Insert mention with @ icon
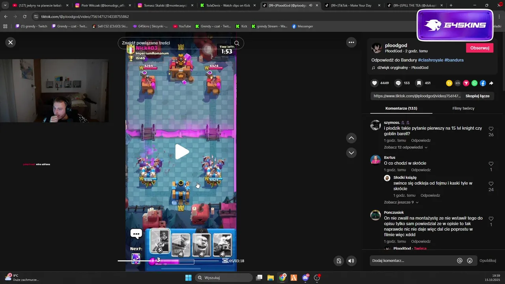 (x=460, y=260)
